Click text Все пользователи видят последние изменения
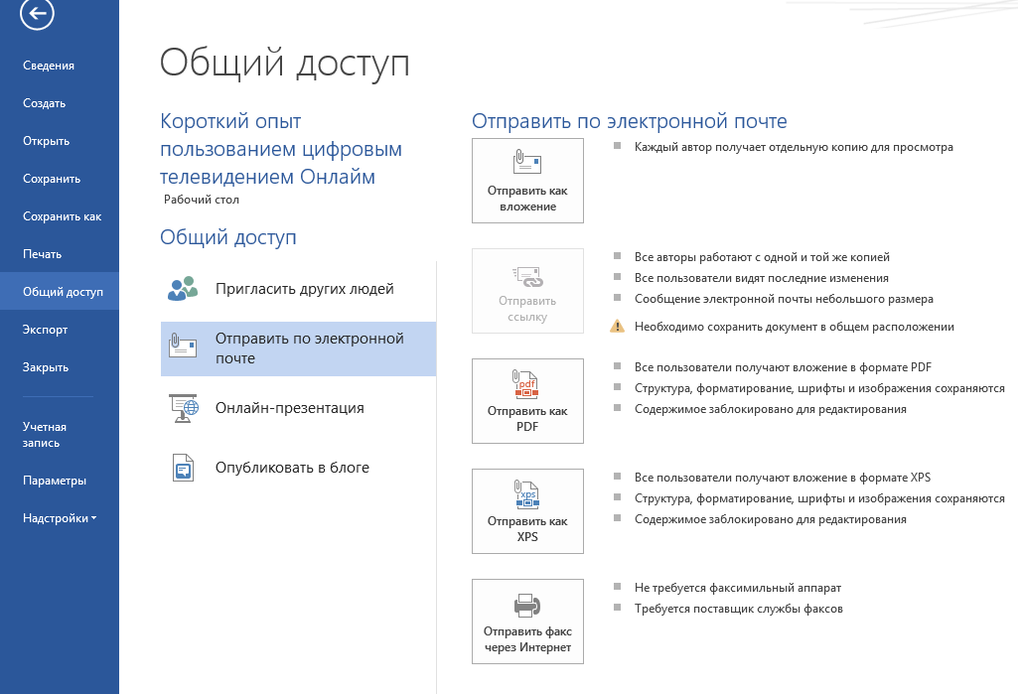1018x694 pixels. coord(762,278)
